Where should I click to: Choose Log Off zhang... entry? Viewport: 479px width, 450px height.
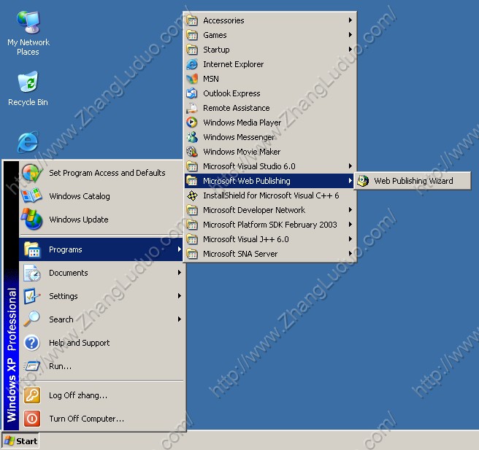(x=102, y=395)
